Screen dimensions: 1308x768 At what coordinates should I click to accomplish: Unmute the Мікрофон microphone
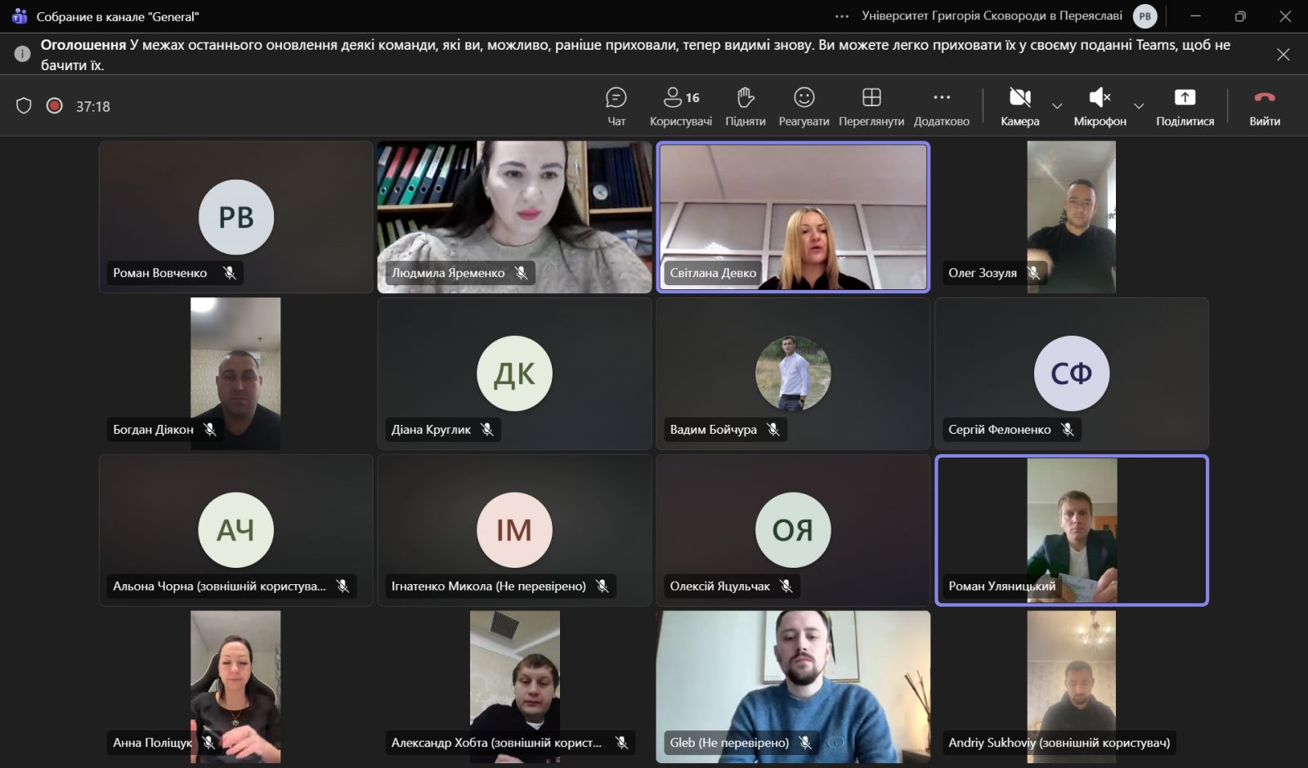1099,106
